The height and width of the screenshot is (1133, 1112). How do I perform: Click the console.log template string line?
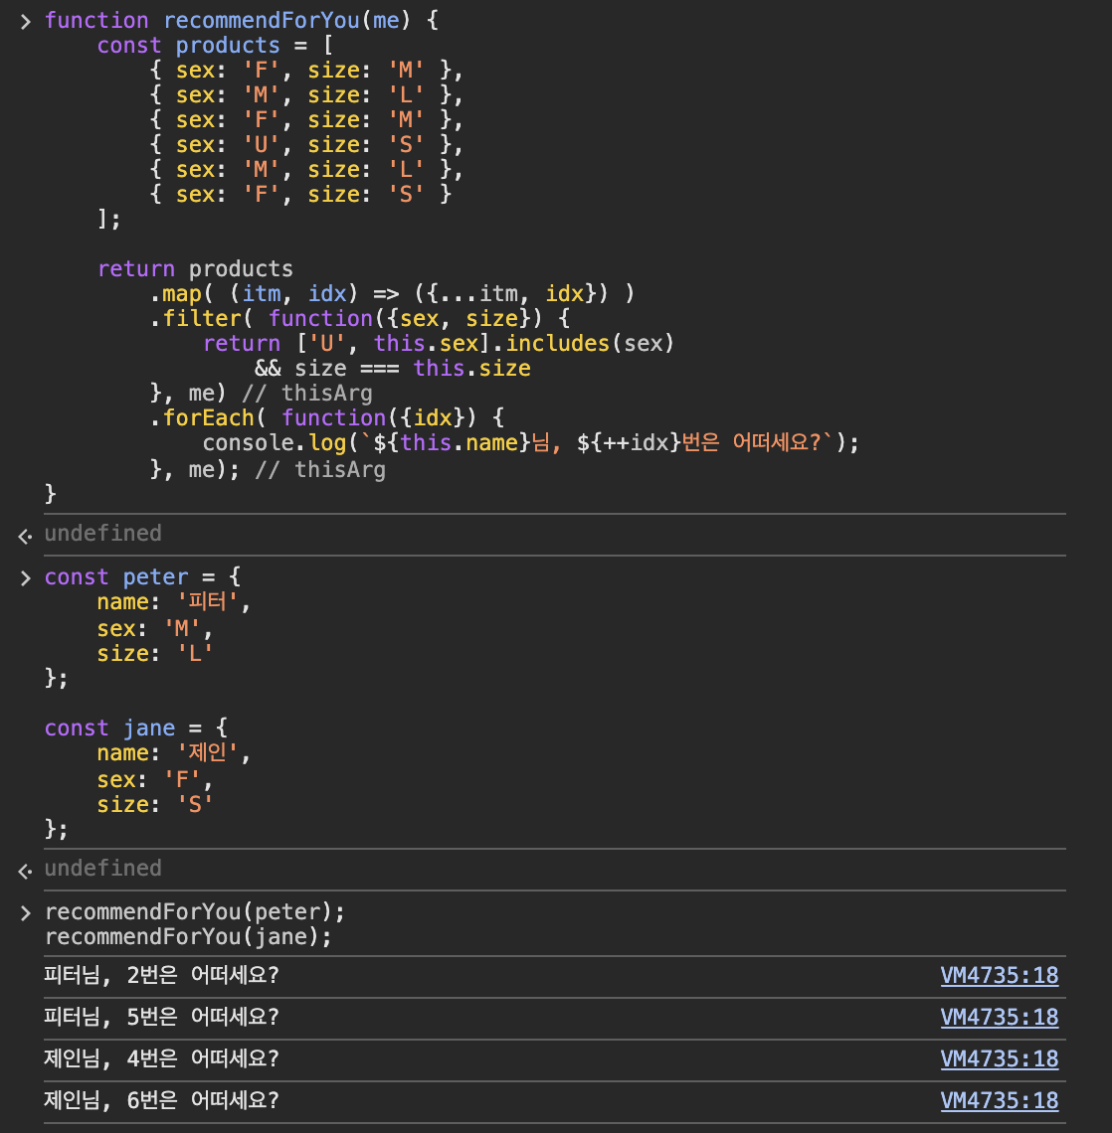(x=531, y=443)
